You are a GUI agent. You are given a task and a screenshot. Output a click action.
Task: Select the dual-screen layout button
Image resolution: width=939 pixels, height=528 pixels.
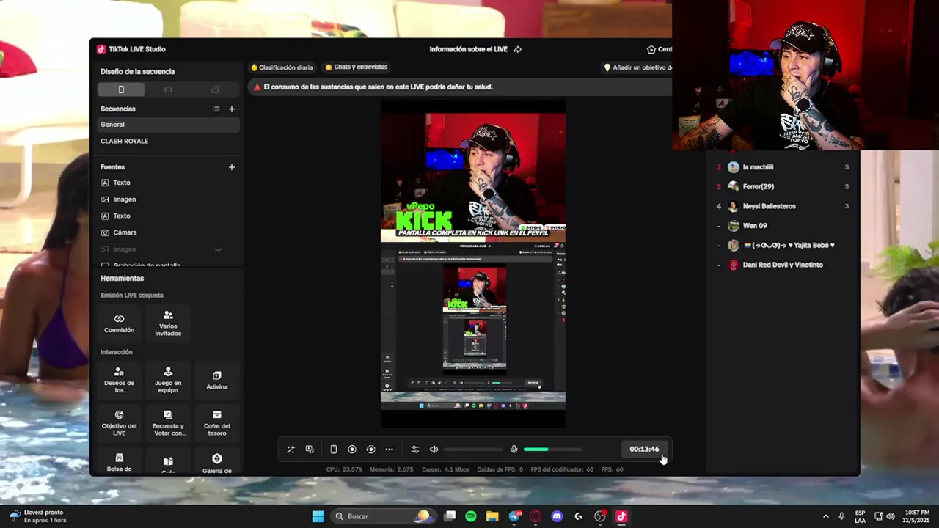(x=215, y=89)
